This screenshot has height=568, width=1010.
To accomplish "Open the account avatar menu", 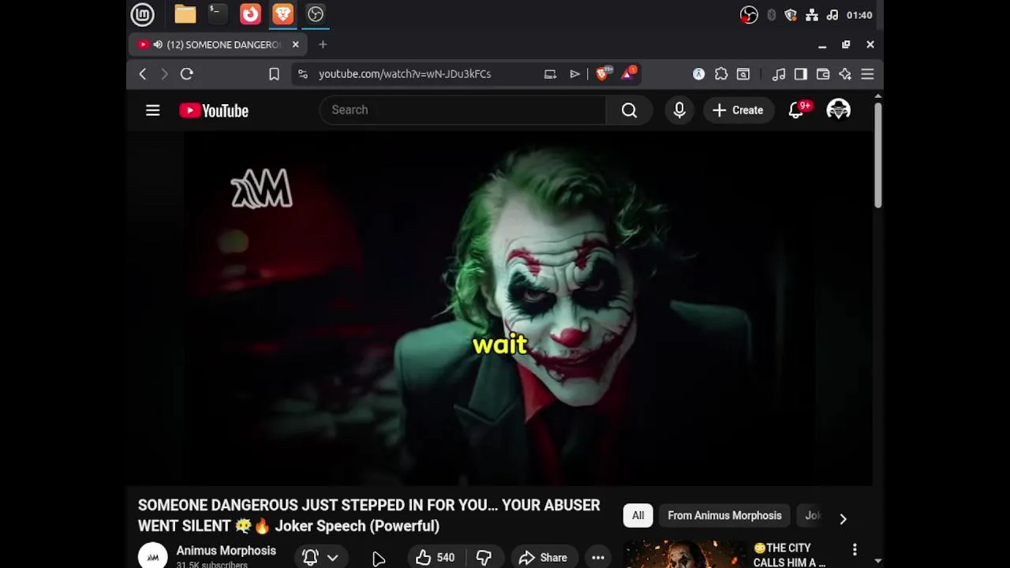I will [x=838, y=110].
